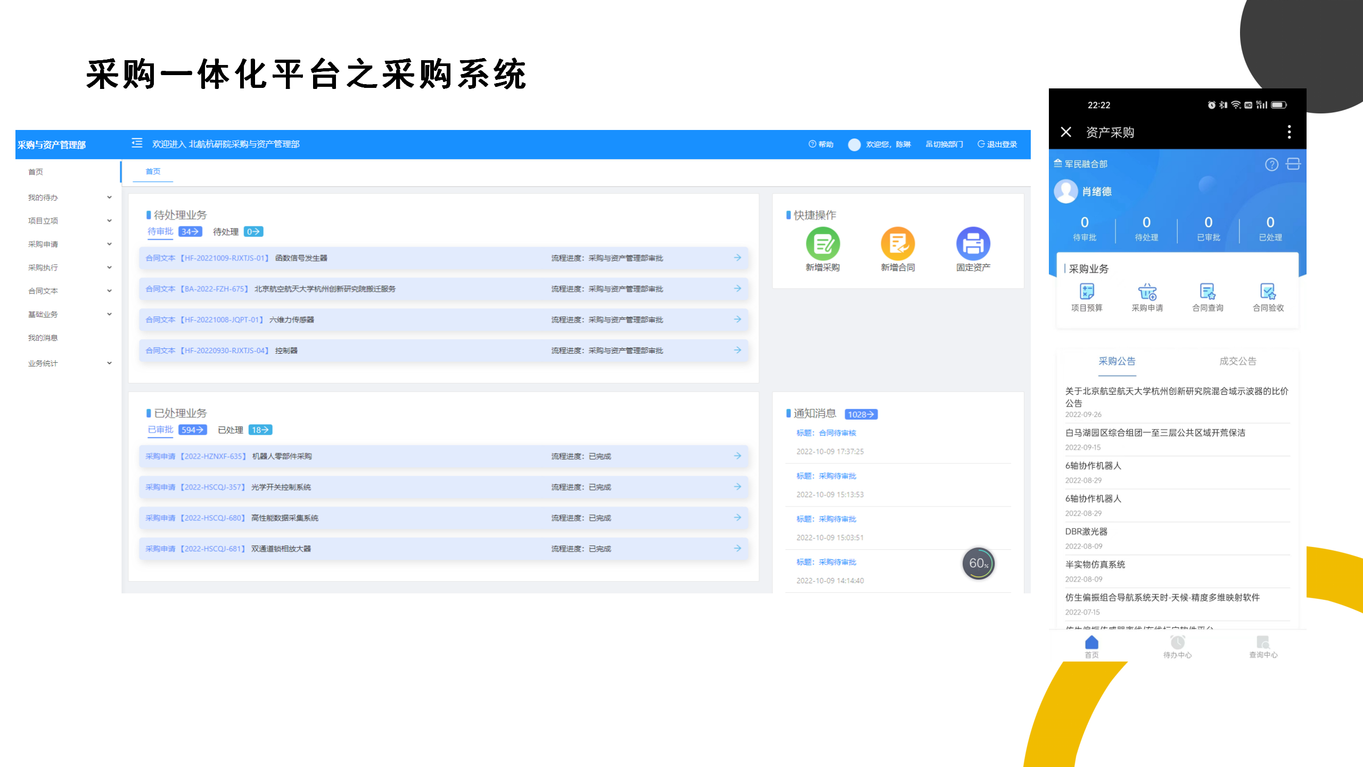Switch to 待审批 tab
This screenshot has width=1363, height=767.
pyautogui.click(x=160, y=232)
